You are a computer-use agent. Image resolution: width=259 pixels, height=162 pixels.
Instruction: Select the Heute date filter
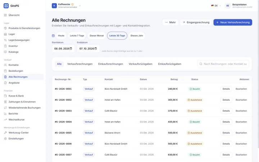point(61,36)
